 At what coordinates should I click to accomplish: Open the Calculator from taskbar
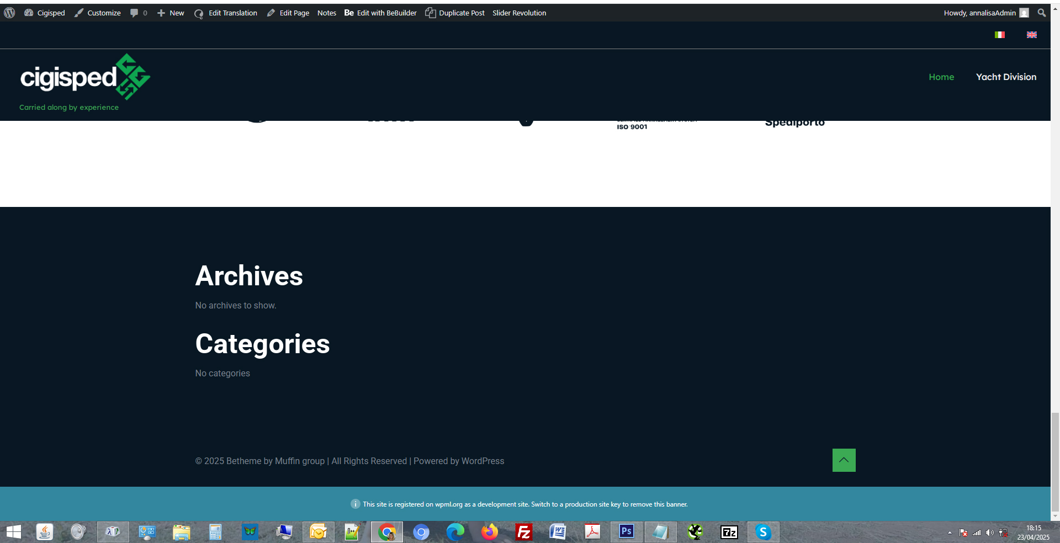(x=215, y=532)
